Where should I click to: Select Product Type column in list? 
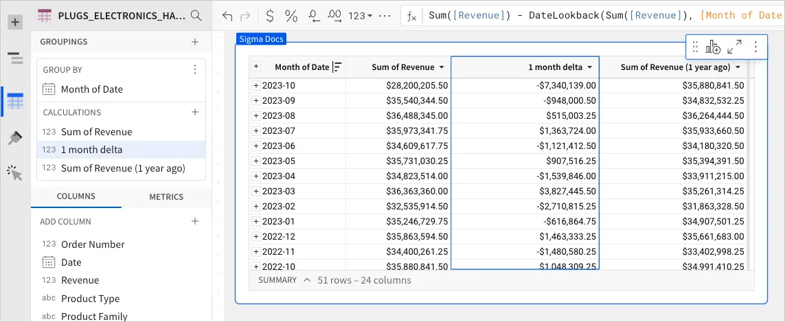tap(121, 299)
